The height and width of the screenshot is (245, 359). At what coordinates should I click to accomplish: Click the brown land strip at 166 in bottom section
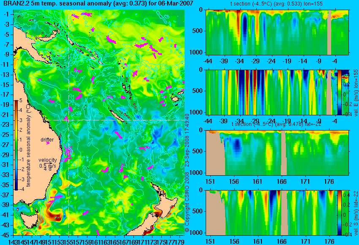[284, 213]
